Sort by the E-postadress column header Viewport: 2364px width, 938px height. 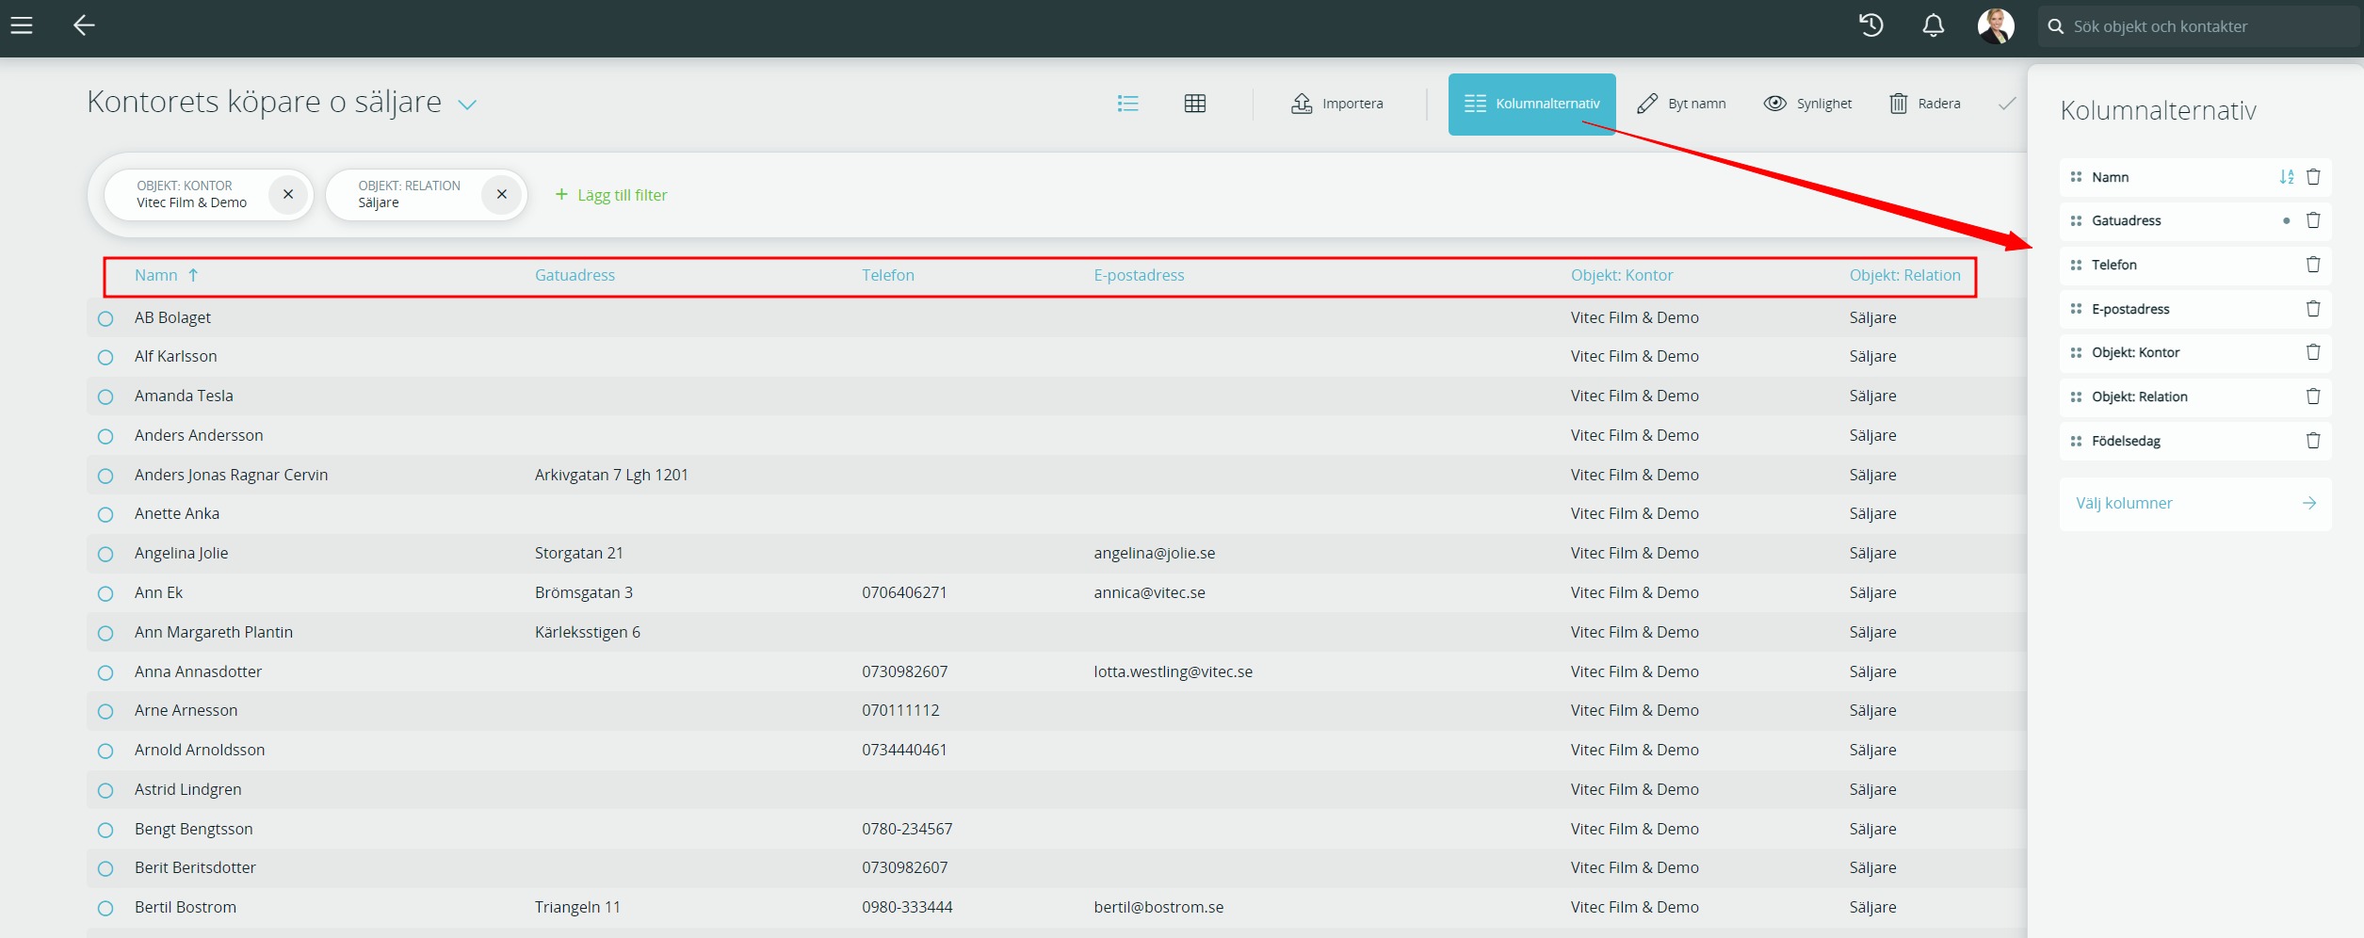(1139, 275)
